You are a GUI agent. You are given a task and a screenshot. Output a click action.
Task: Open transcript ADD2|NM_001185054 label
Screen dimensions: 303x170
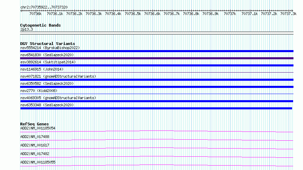[38, 128]
